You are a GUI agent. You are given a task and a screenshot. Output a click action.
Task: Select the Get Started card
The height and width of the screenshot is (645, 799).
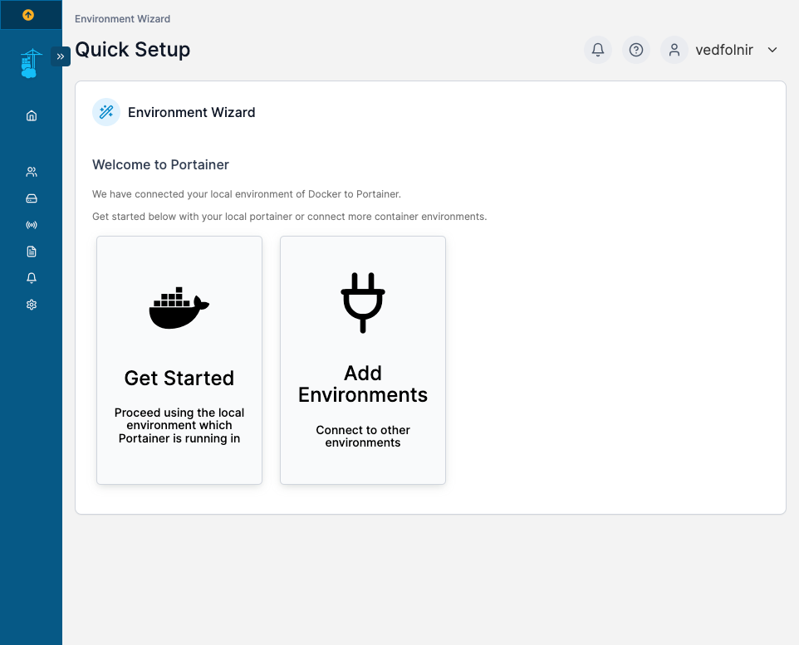pyautogui.click(x=179, y=359)
